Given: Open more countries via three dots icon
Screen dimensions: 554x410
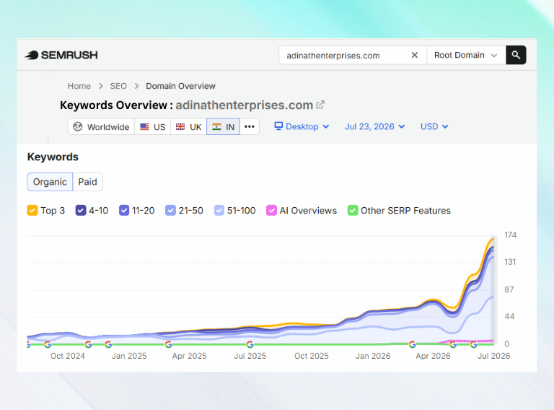Looking at the screenshot, I should tap(250, 126).
